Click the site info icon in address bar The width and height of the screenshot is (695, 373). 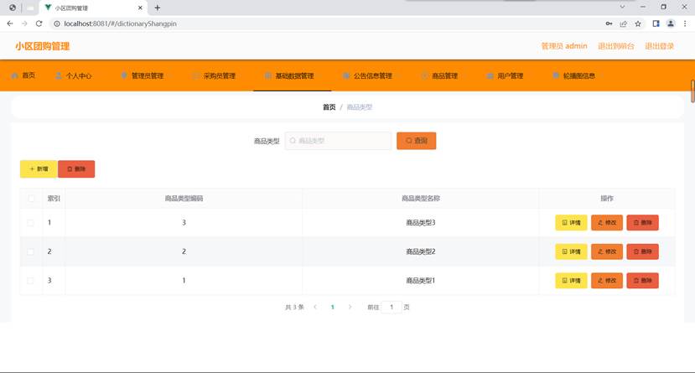pos(57,23)
